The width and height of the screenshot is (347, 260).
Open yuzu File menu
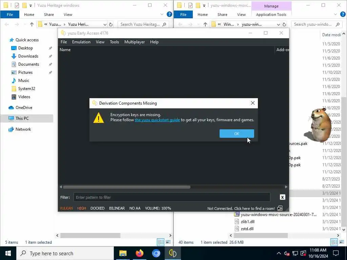click(64, 42)
